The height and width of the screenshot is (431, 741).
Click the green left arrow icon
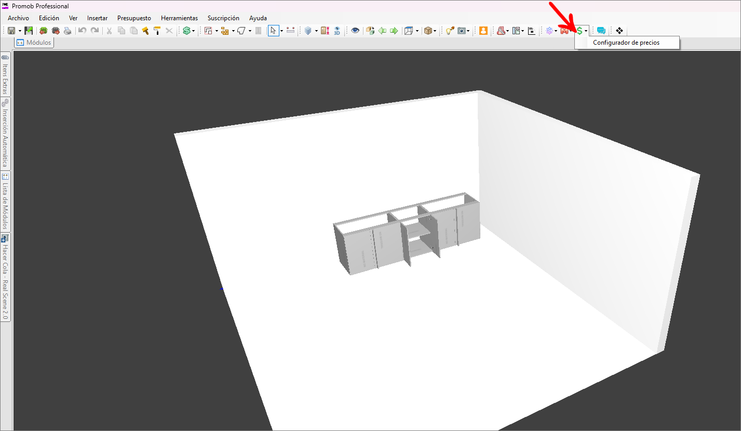382,31
